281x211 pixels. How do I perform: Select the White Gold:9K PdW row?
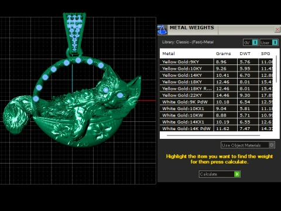216,102
